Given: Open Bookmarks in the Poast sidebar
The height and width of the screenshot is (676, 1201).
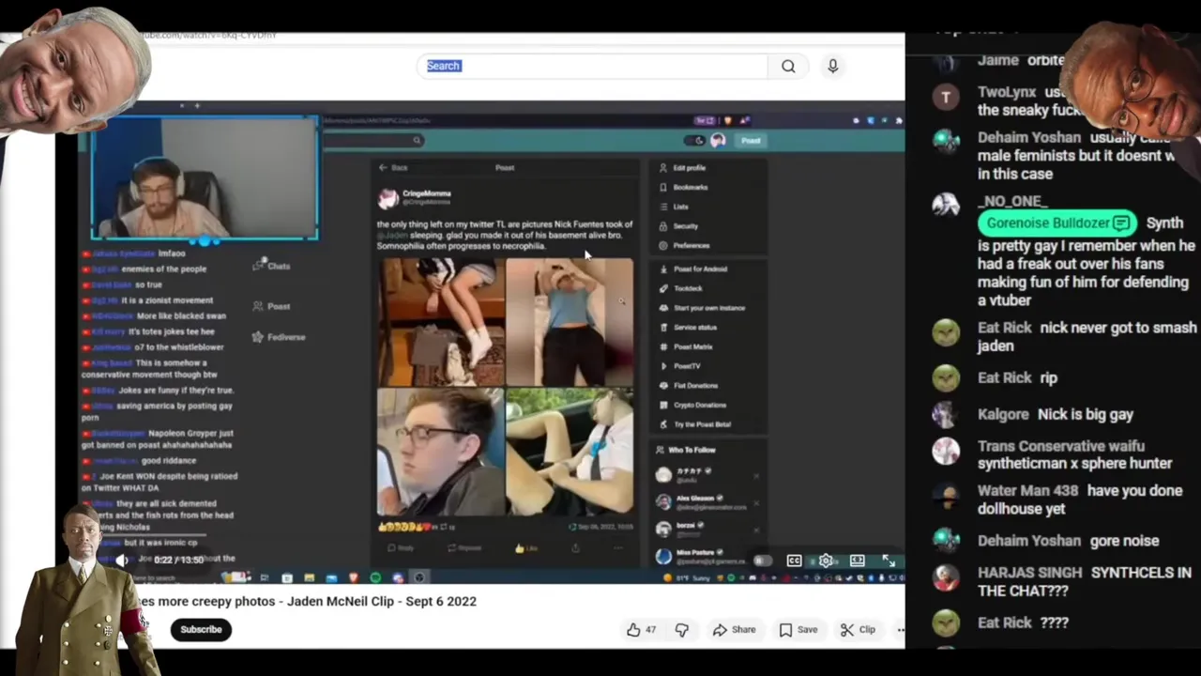Looking at the screenshot, I should click(x=684, y=187).
